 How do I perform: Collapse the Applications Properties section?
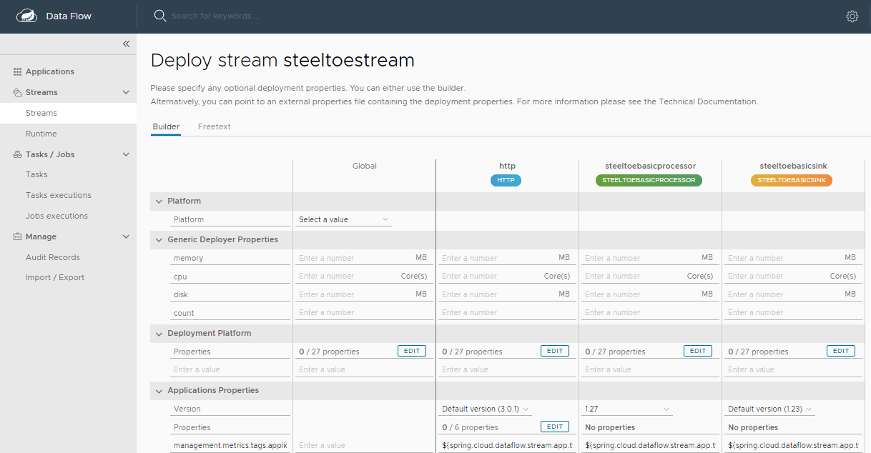159,390
